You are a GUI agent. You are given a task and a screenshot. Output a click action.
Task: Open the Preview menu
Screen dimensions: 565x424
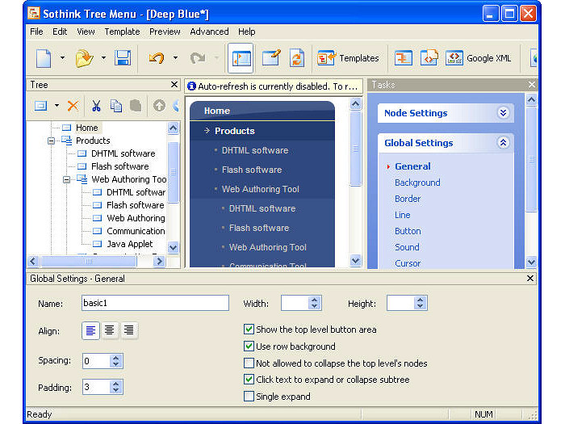point(165,31)
